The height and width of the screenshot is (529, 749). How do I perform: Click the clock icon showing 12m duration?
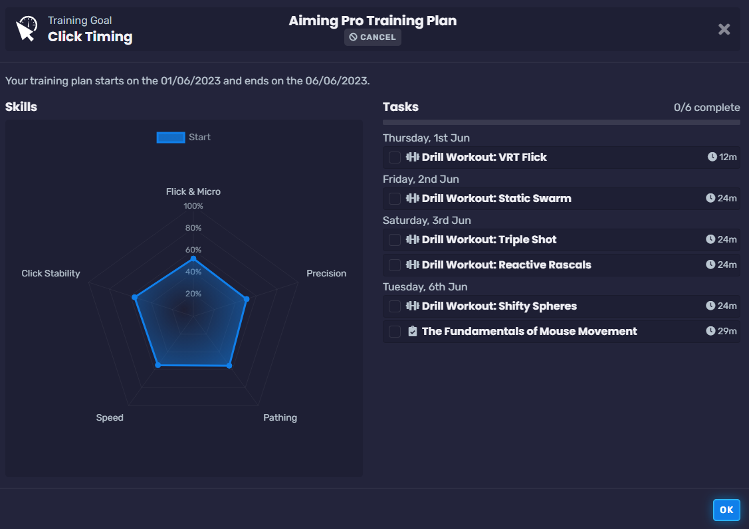(712, 157)
